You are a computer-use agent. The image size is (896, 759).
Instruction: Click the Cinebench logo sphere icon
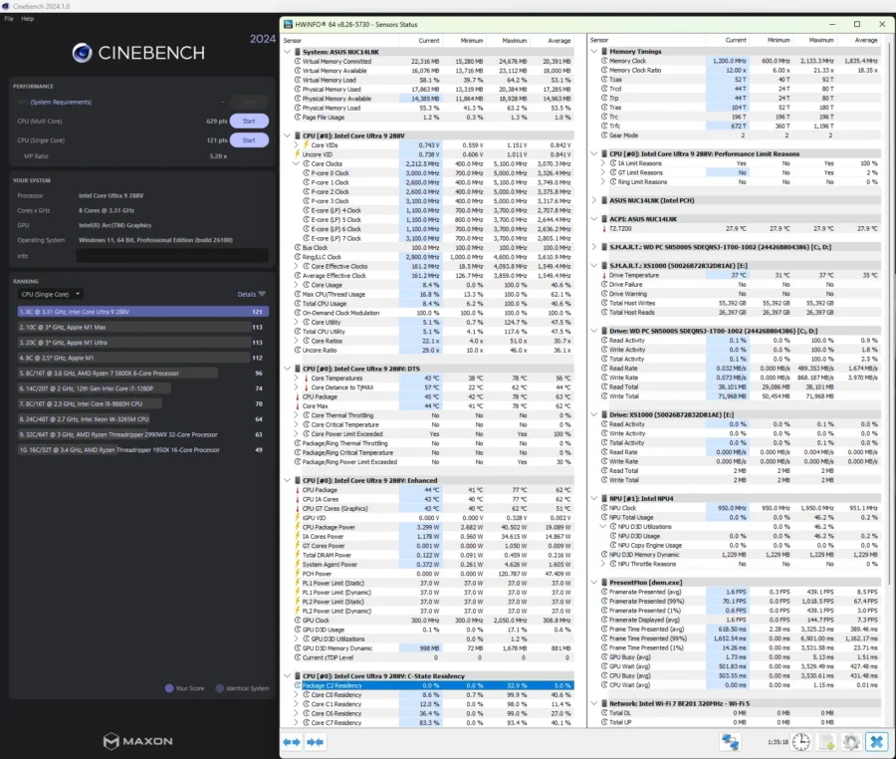[x=83, y=53]
